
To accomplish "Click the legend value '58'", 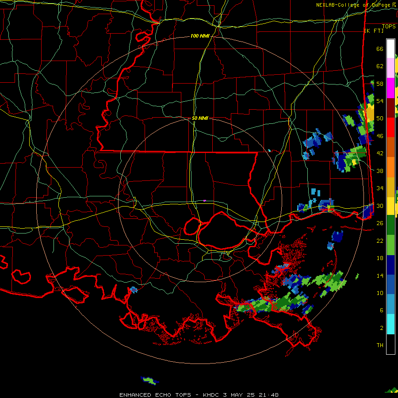I will 380,84.
